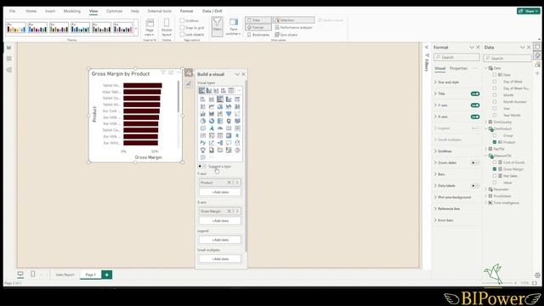Switch to Properties tab in Format pane
Screen dimensions: 544x306
pyautogui.click(x=458, y=68)
